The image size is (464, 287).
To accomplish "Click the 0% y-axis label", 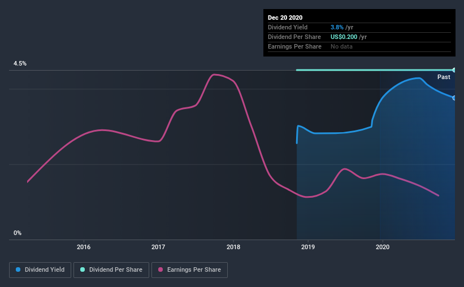I will (18, 233).
